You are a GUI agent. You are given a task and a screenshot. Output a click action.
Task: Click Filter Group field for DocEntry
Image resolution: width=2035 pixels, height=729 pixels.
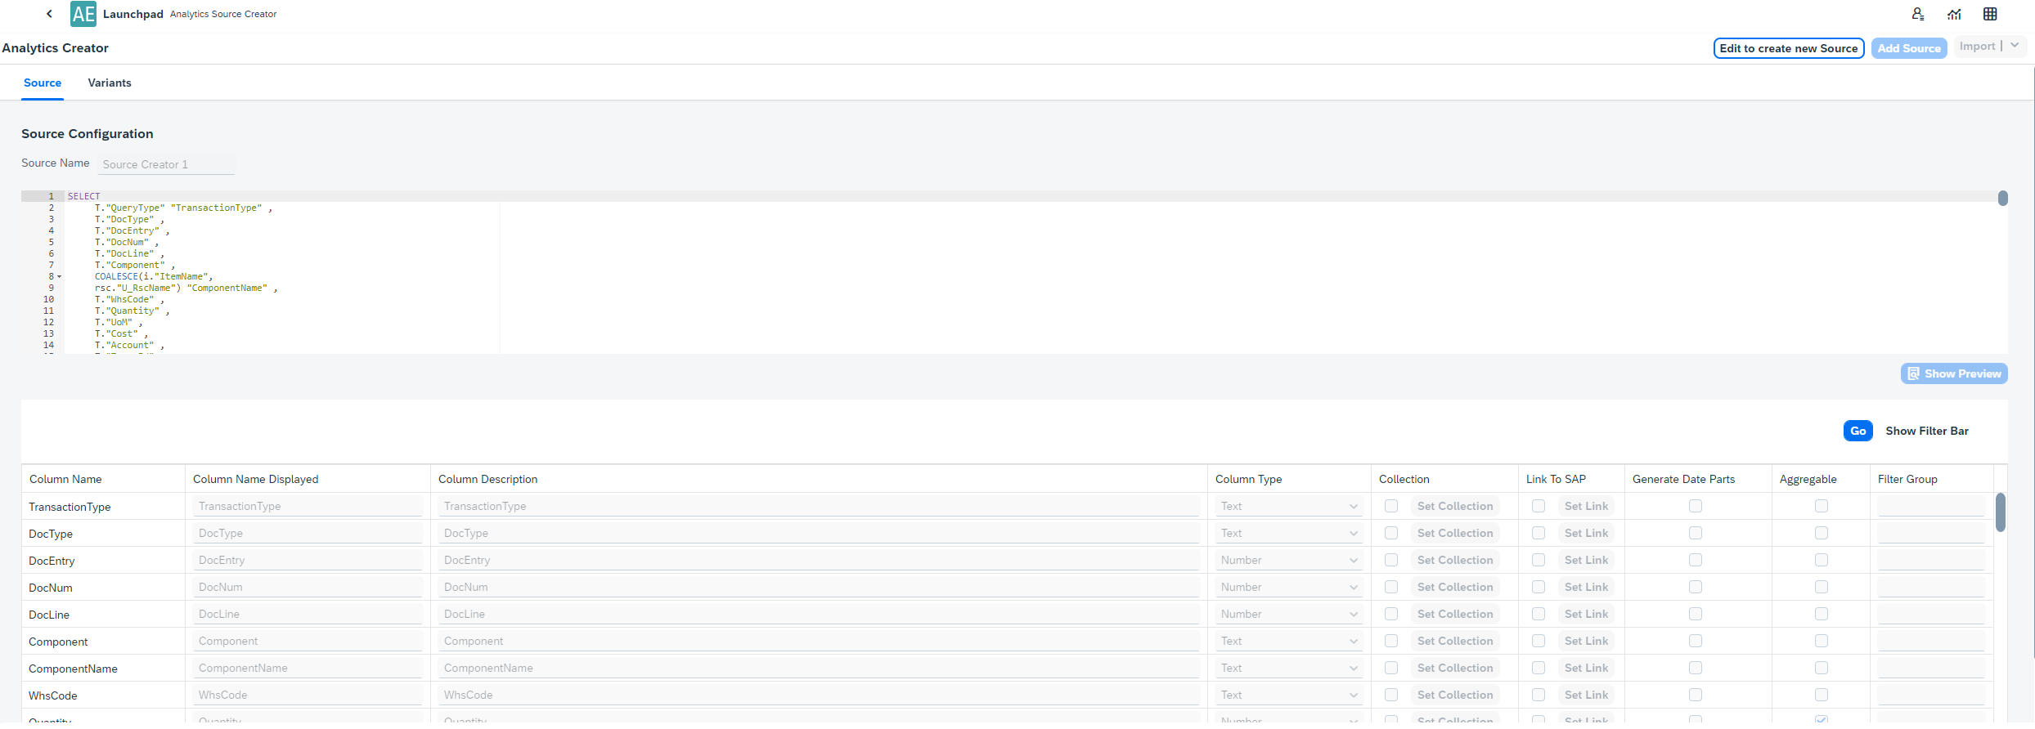pos(1931,561)
